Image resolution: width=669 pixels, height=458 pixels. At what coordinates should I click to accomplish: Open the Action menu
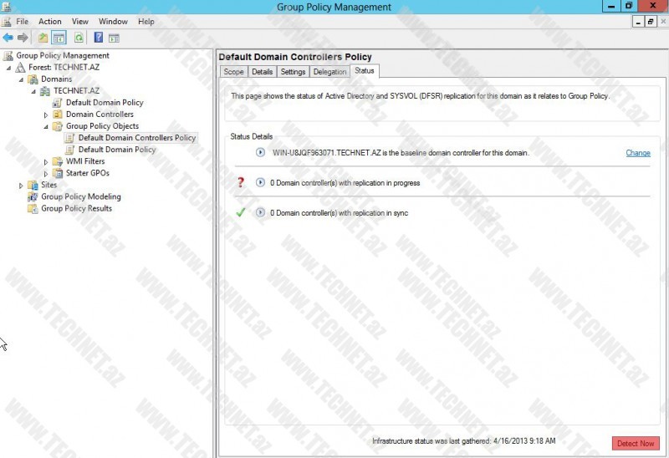pos(50,21)
